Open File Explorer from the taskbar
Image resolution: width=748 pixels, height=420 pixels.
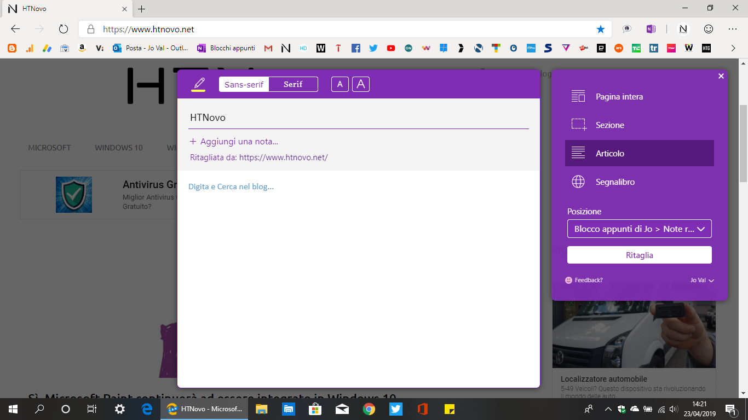click(x=262, y=409)
